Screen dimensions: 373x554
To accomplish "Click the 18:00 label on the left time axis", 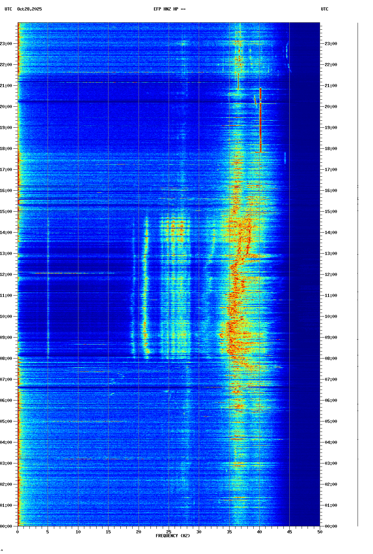I will click(6, 149).
